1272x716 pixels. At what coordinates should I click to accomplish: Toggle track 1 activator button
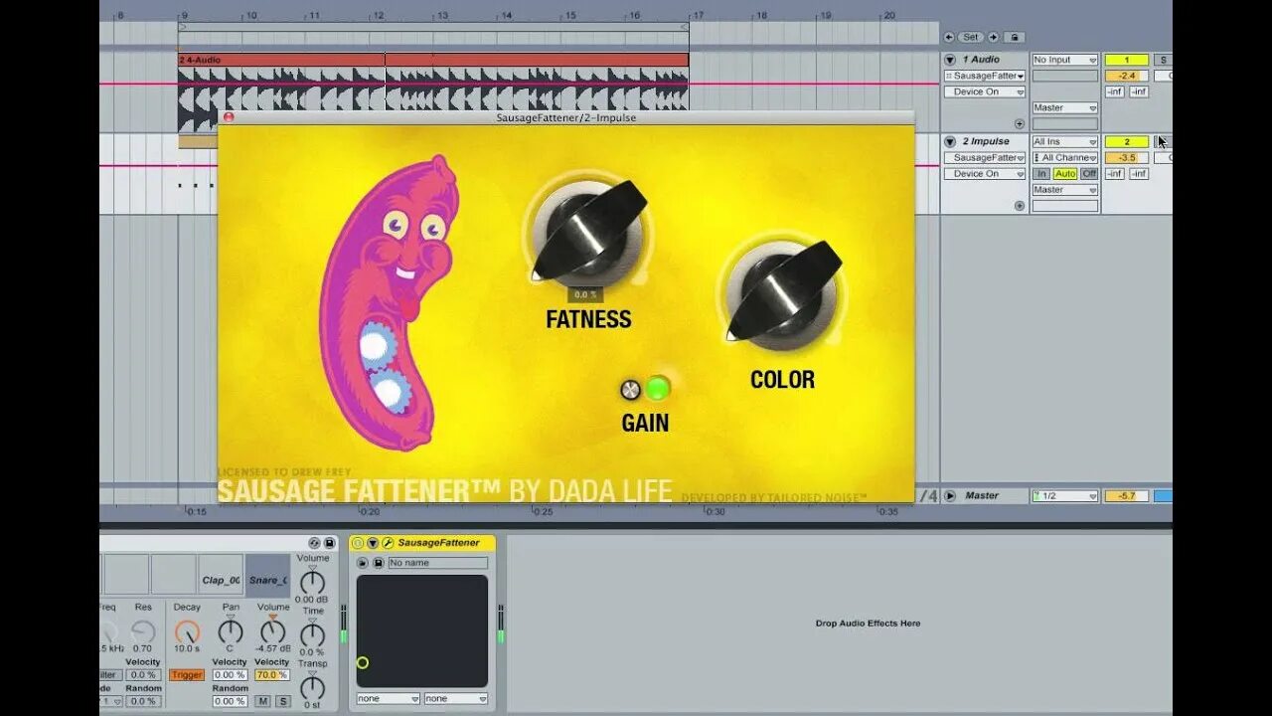pyautogui.click(x=1127, y=60)
